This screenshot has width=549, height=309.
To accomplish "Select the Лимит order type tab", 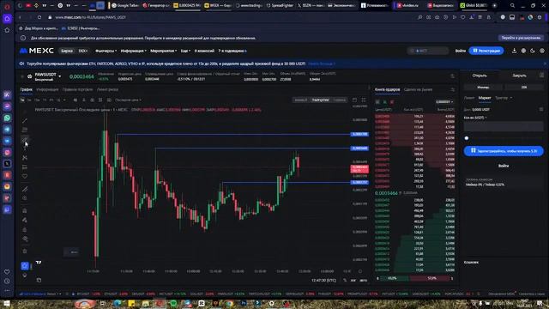I will (x=469, y=98).
